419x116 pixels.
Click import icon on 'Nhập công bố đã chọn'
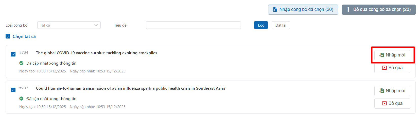tap(274, 10)
